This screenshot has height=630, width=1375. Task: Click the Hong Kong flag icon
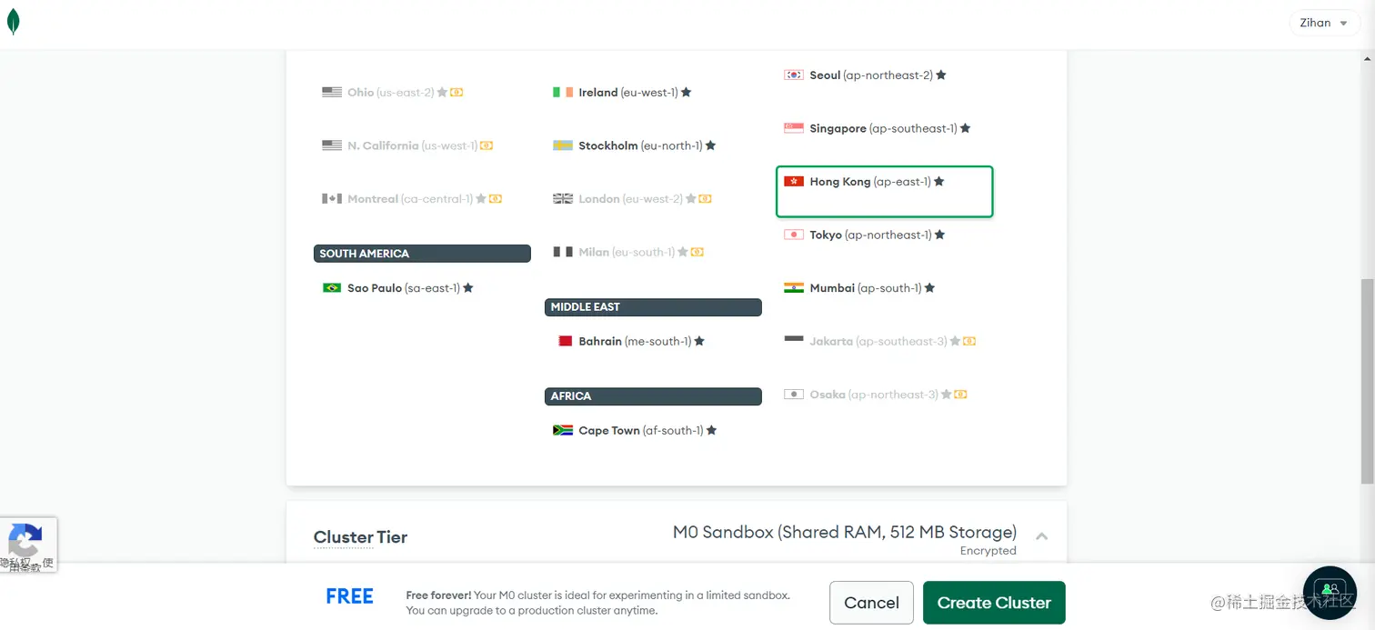[x=794, y=182]
